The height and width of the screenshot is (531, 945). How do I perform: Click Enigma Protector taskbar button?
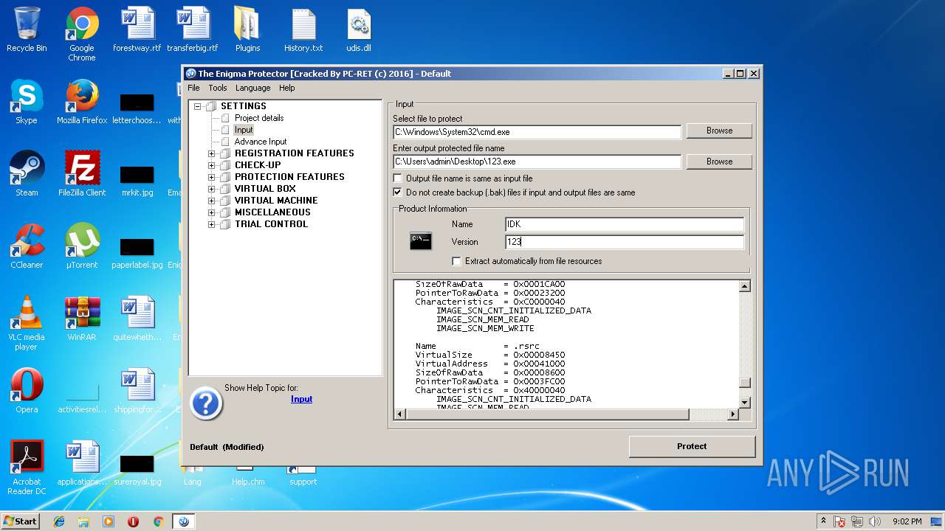[x=183, y=521]
